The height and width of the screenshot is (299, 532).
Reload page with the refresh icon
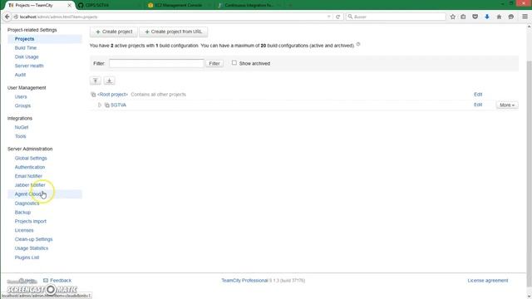337,17
